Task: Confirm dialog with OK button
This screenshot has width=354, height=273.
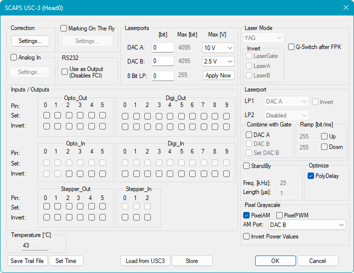Action: click(276, 261)
